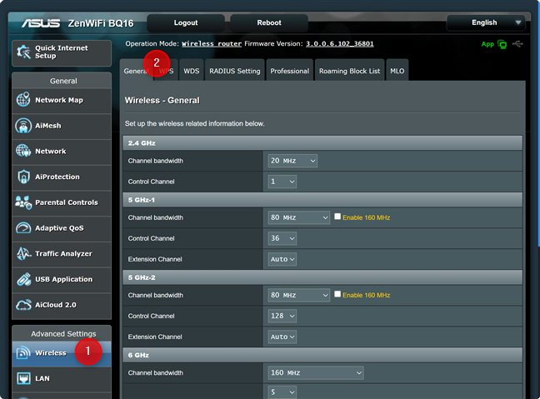Open 5 GHz-2 Extension Channel dropdown

click(x=282, y=337)
